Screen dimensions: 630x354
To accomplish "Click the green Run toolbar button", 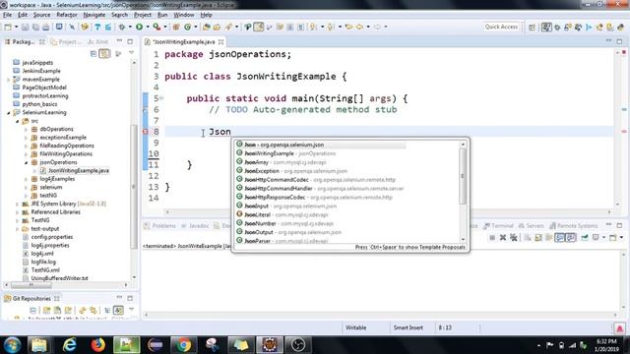I will [x=139, y=27].
